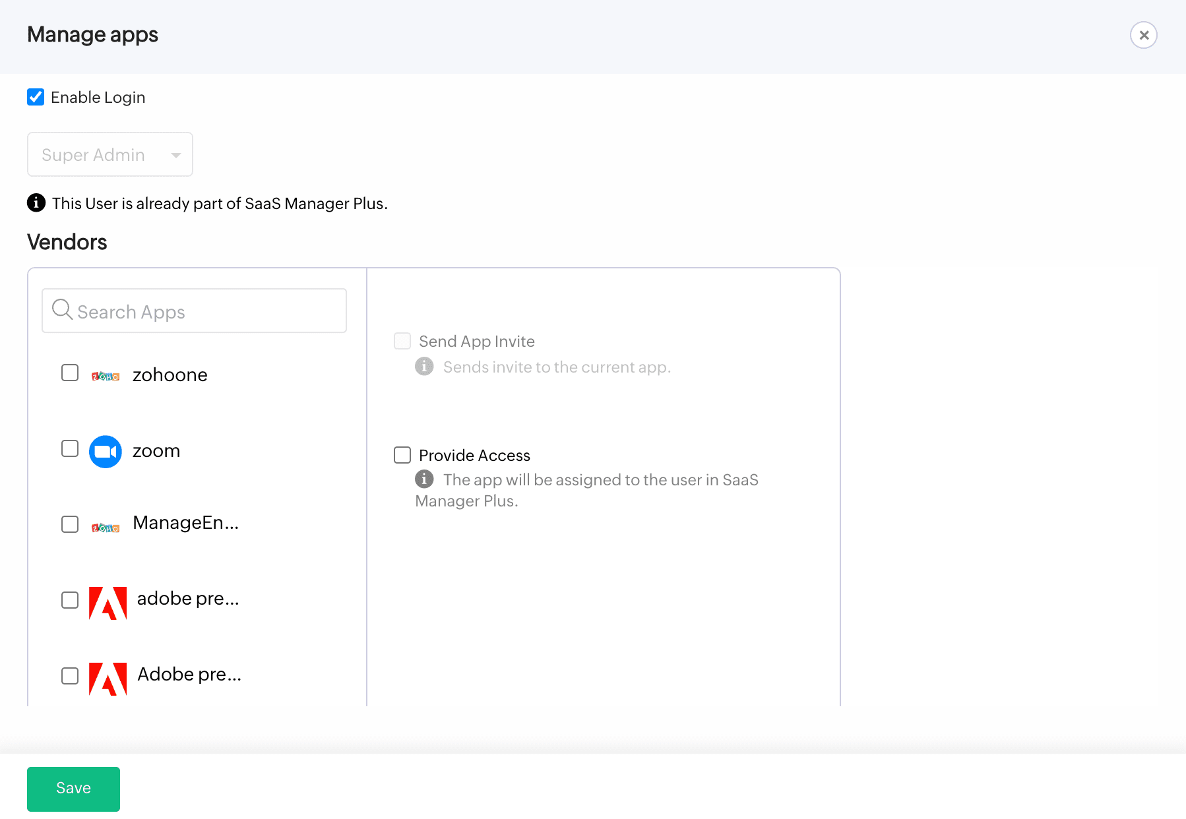
Task: Disable the Enable Login checkbox
Action: tap(36, 97)
